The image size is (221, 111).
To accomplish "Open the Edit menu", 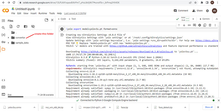I will pos(19,13).
